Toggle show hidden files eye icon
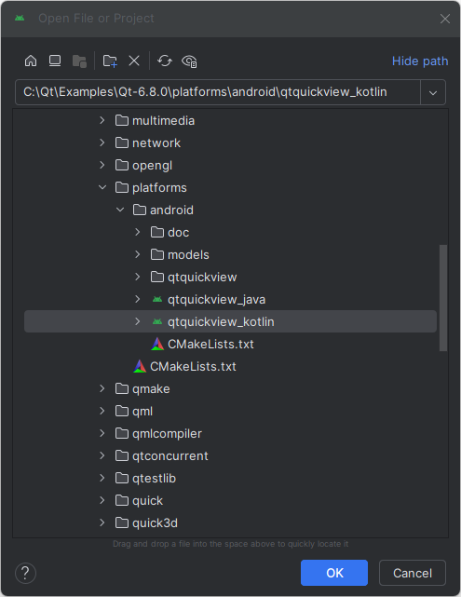Viewport: 461px width, 597px height. [189, 61]
